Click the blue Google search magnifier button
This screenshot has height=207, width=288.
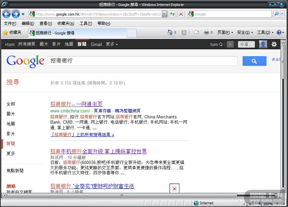click(x=254, y=61)
